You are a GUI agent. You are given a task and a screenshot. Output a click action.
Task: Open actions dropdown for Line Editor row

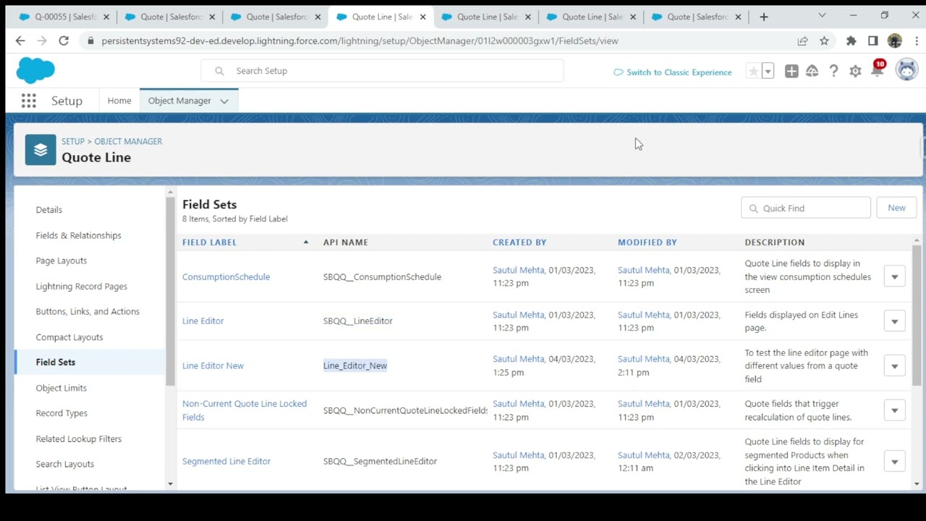click(x=894, y=321)
